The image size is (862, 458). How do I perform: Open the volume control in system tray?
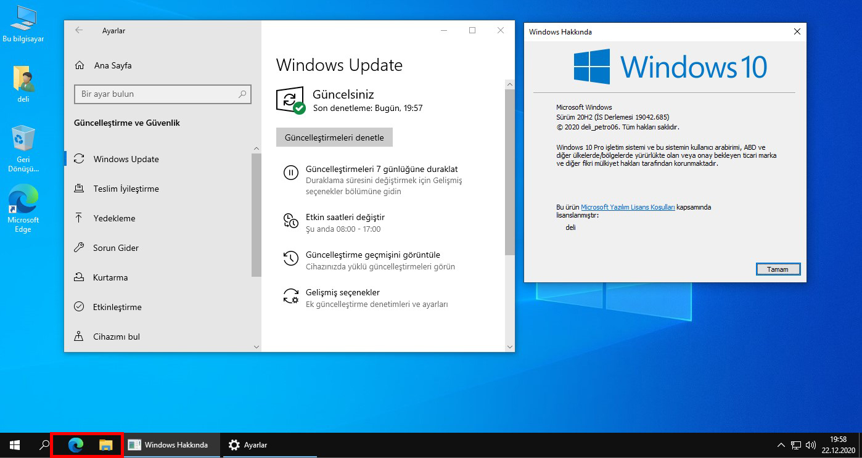(811, 444)
